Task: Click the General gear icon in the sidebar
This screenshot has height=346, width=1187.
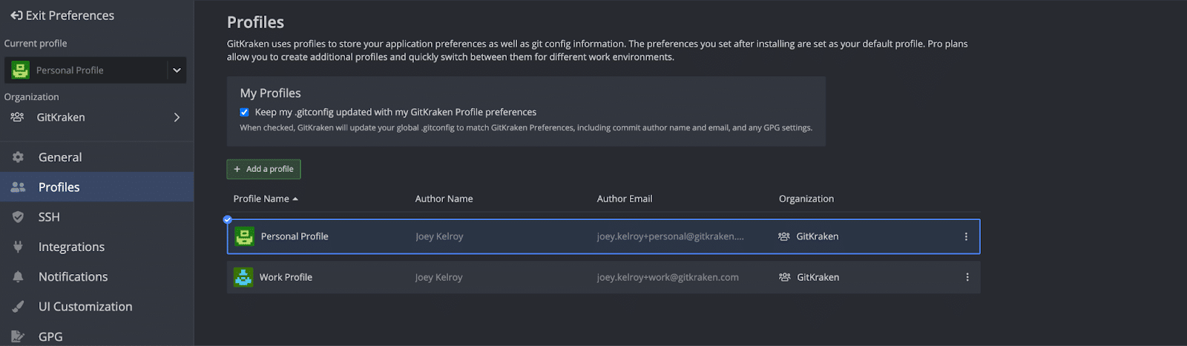Action: tap(18, 157)
